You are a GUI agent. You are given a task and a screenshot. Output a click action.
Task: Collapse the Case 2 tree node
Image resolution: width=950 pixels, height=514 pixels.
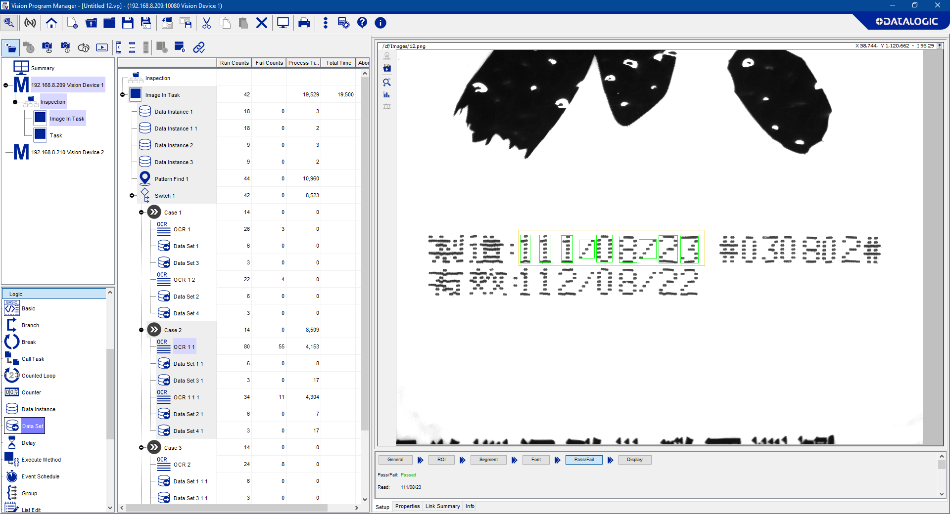point(142,330)
